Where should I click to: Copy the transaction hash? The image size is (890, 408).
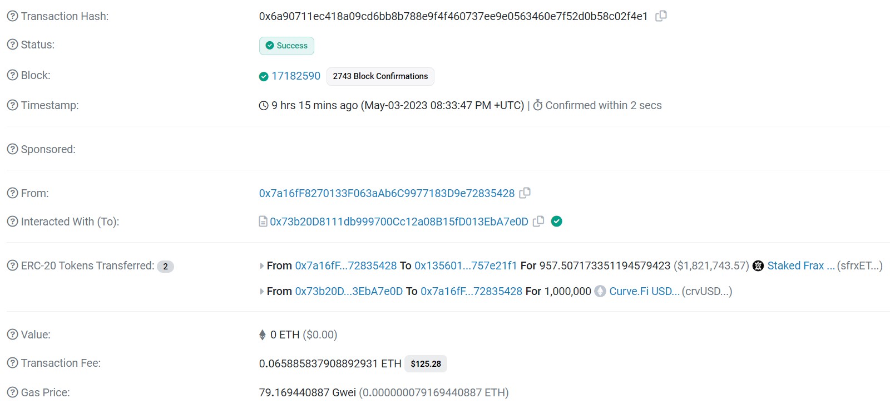coord(661,16)
